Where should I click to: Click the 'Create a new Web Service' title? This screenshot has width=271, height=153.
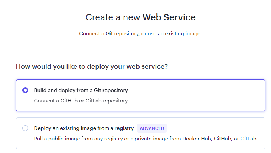pyautogui.click(x=141, y=17)
